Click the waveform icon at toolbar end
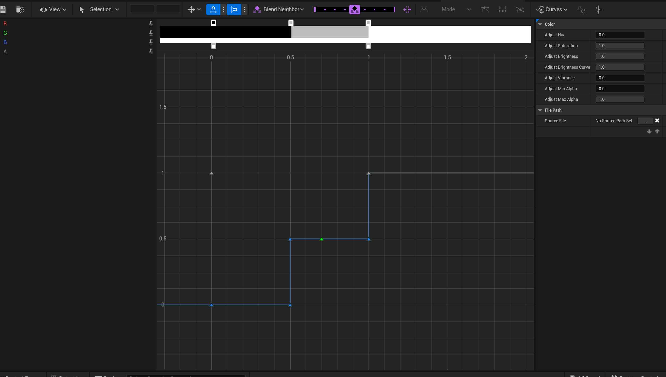This screenshot has height=377, width=666. point(599,10)
